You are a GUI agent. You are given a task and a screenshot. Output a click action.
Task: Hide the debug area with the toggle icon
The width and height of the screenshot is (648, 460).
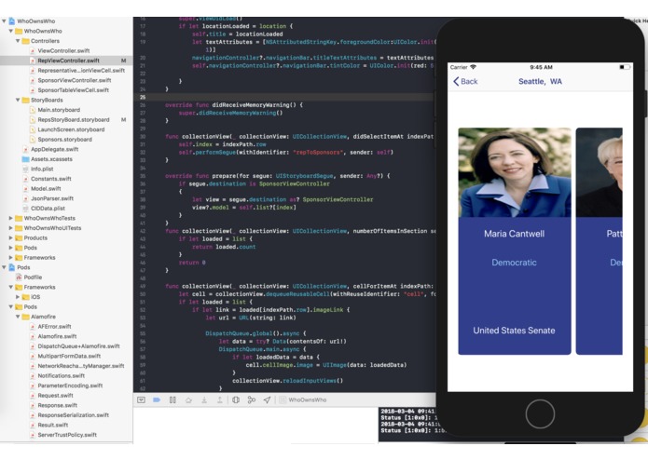[x=142, y=399]
